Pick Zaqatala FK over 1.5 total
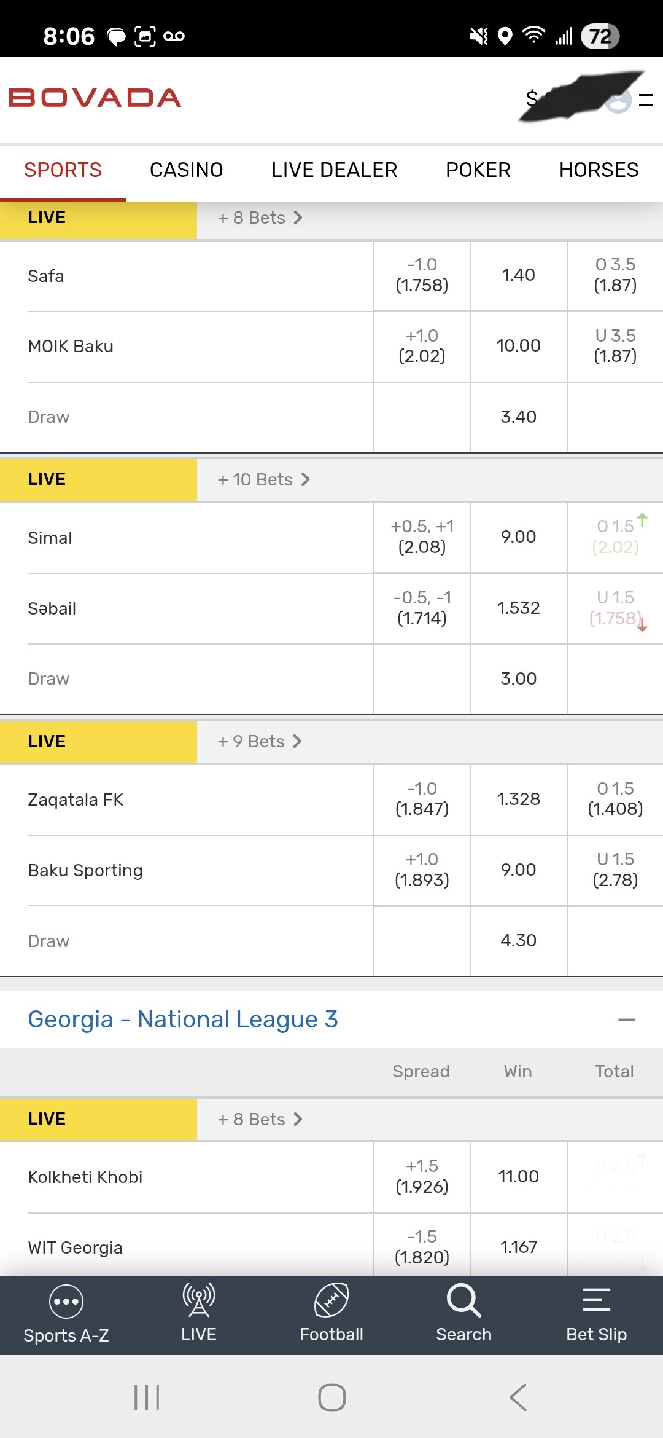Image resolution: width=663 pixels, height=1438 pixels. [x=615, y=799]
